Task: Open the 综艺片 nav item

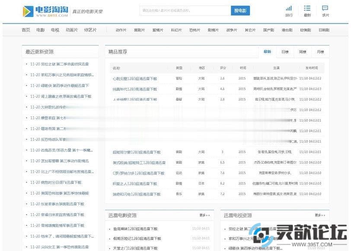Action: [90, 30]
